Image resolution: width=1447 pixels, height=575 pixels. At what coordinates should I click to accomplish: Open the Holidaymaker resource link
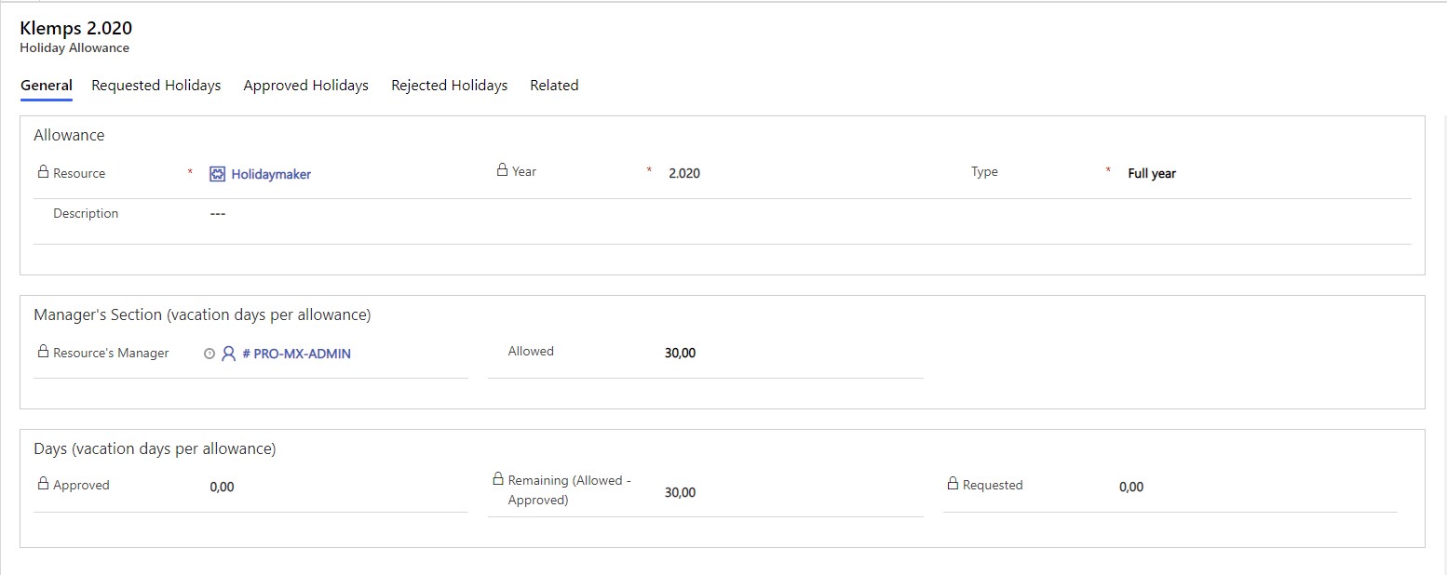coord(271,174)
